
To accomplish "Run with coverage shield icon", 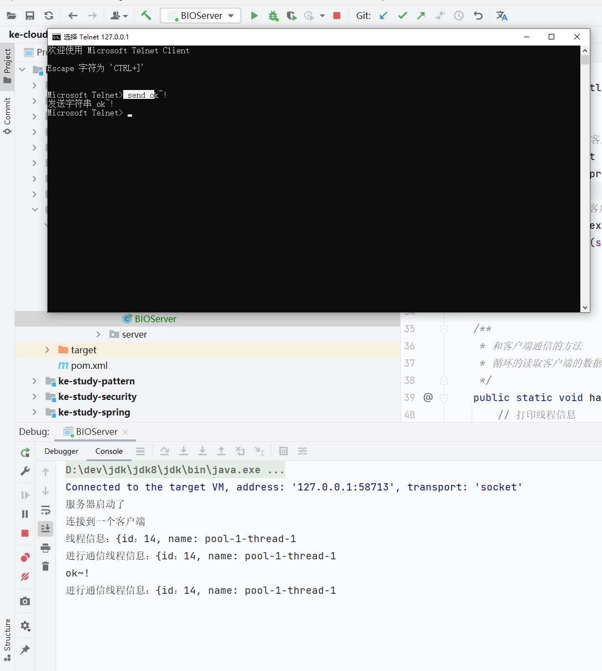I will 291,16.
